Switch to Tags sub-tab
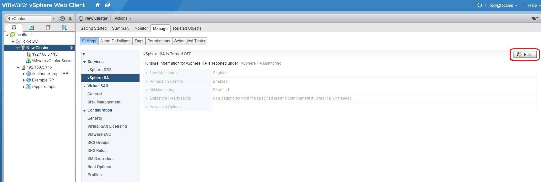The height and width of the screenshot is (182, 541). [x=139, y=41]
